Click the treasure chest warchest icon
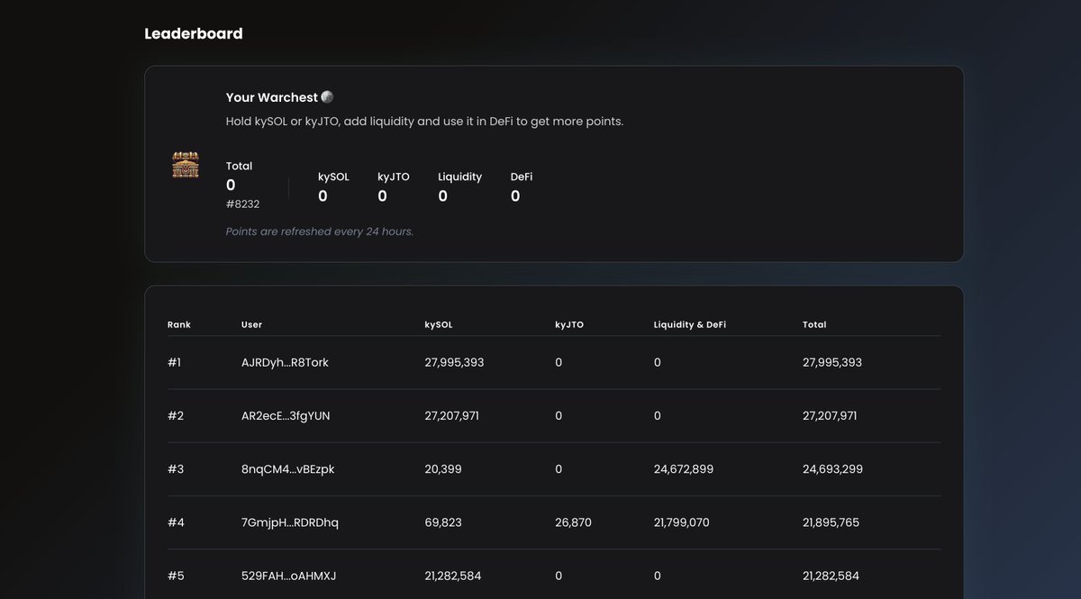 tap(186, 165)
